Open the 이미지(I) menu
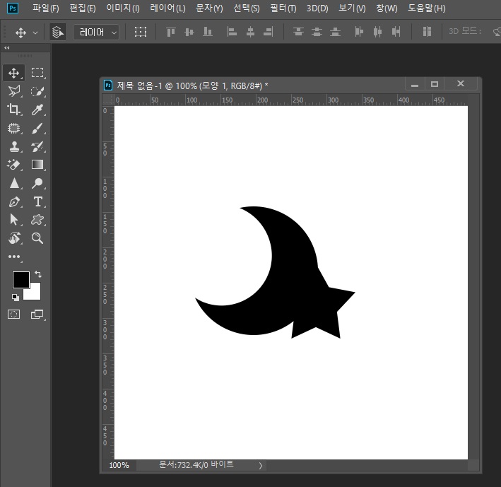The height and width of the screenshot is (487, 501). click(x=123, y=8)
